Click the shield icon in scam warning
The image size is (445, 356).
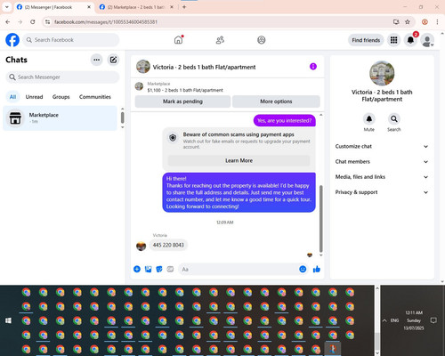pyautogui.click(x=173, y=138)
